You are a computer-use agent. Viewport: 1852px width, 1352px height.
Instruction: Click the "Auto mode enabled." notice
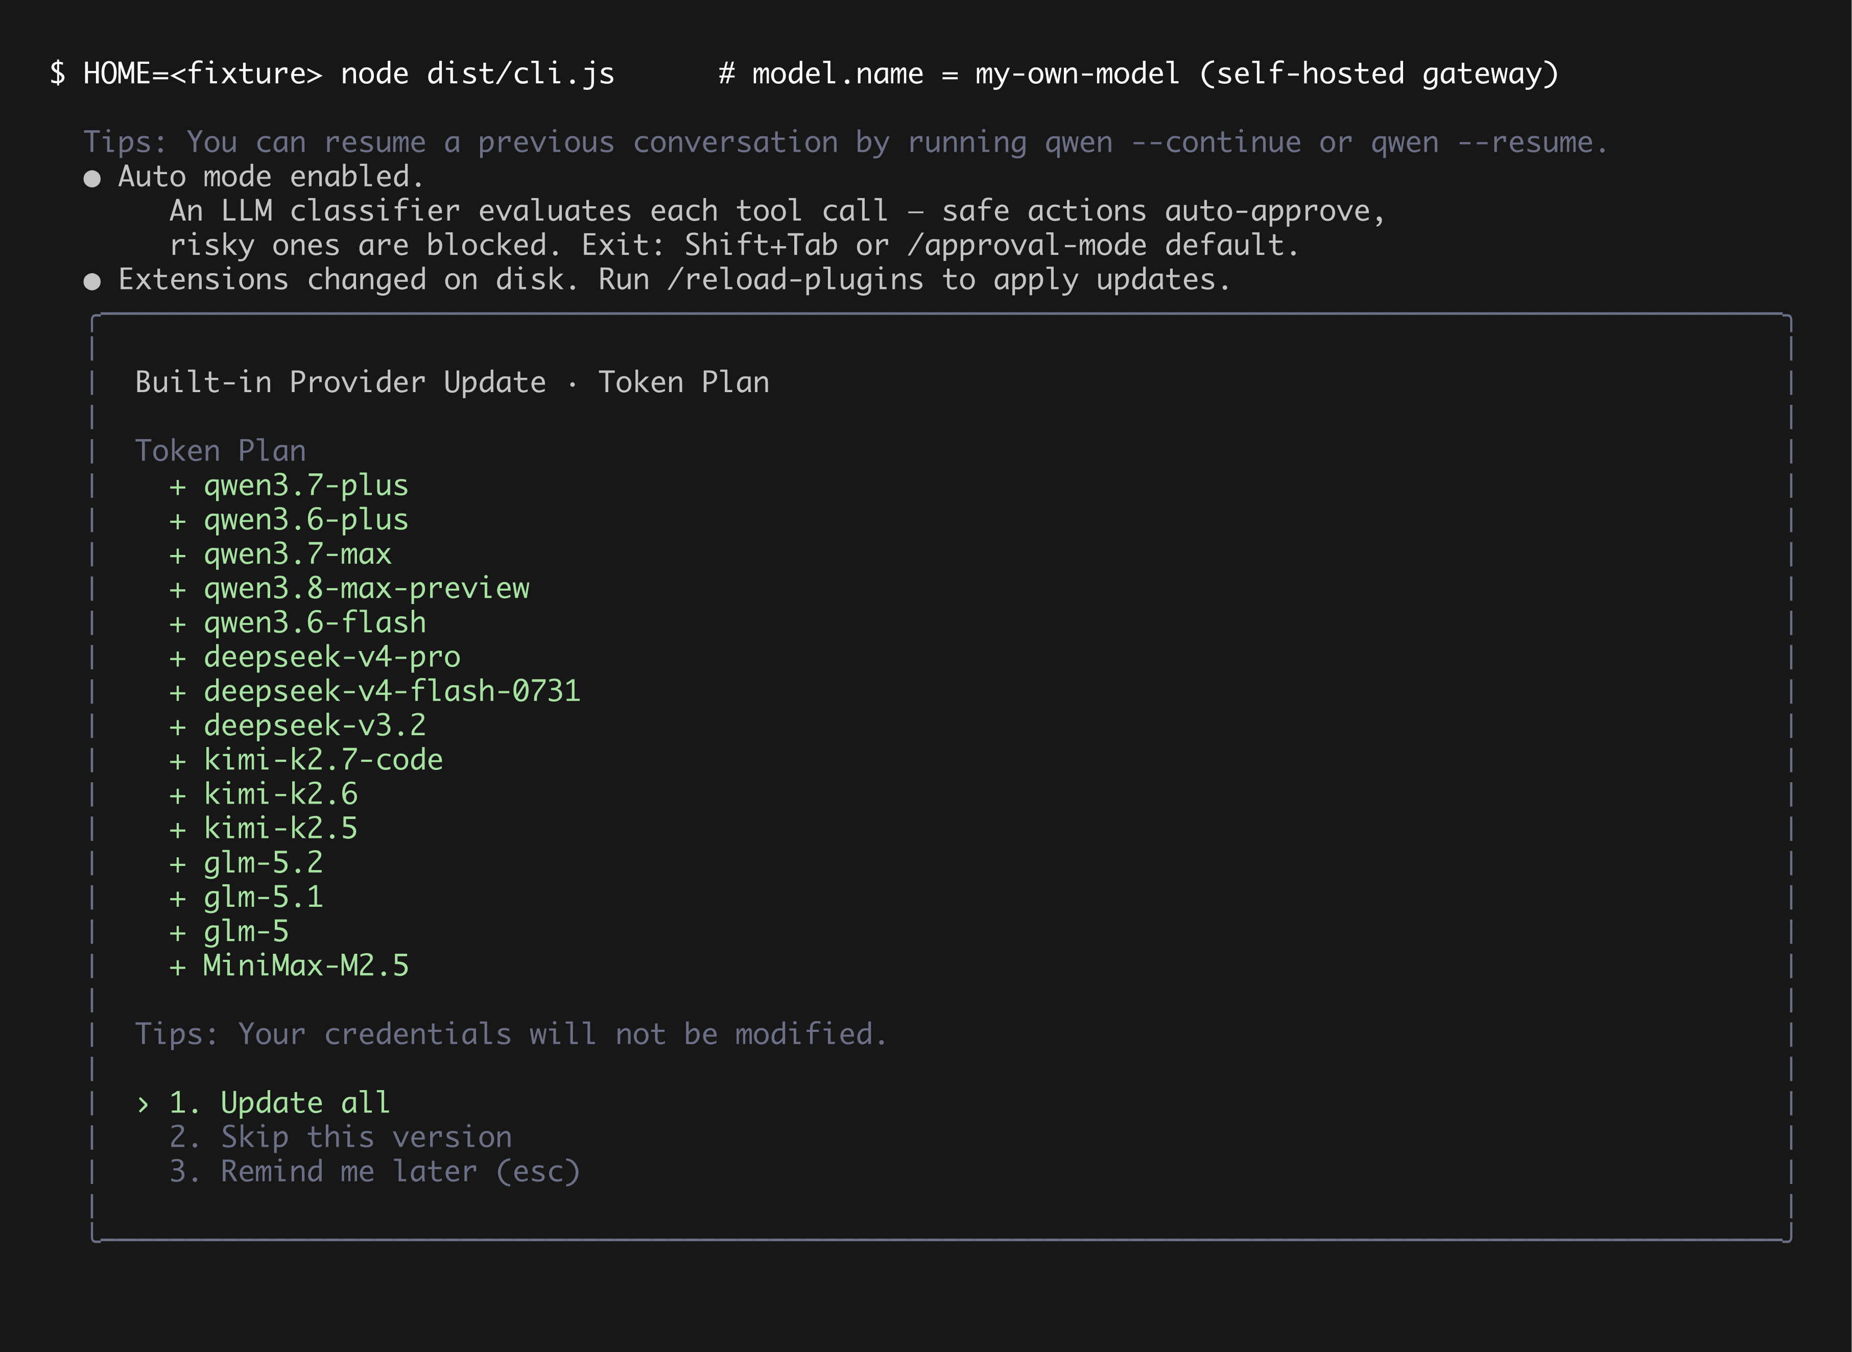(270, 177)
